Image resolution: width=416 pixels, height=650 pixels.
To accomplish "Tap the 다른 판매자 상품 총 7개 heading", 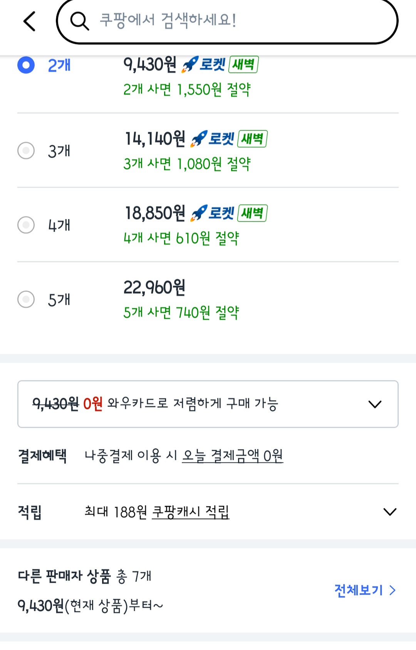I will 84,576.
